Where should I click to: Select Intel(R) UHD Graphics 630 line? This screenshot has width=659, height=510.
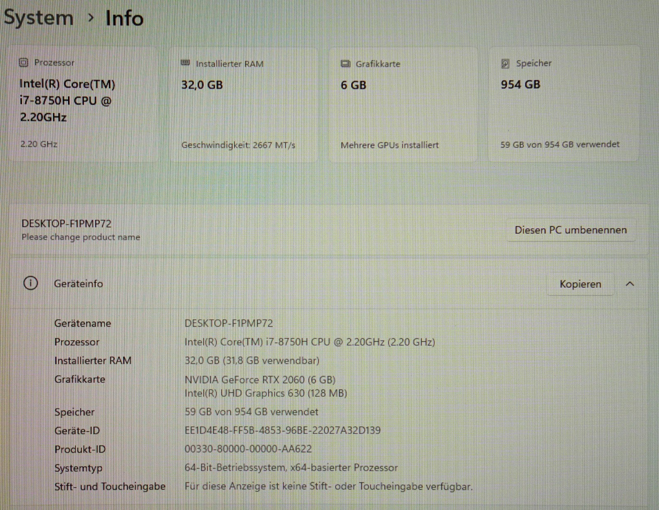tap(266, 393)
